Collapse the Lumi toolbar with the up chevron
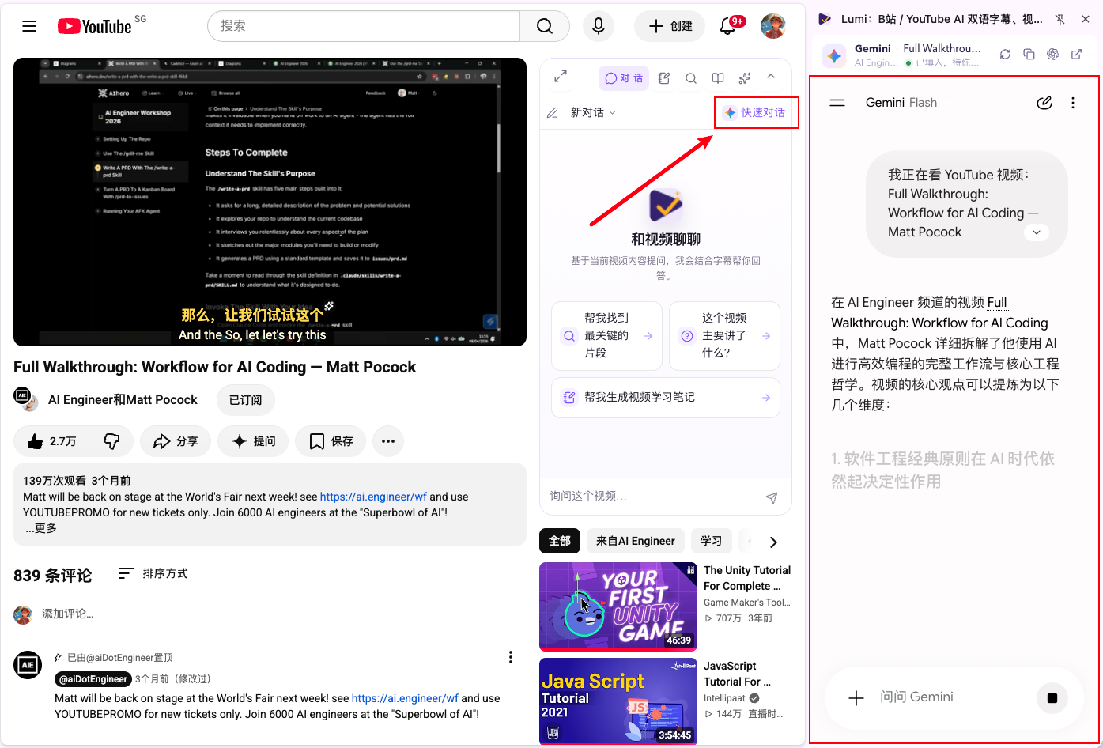This screenshot has width=1103, height=748. click(771, 77)
